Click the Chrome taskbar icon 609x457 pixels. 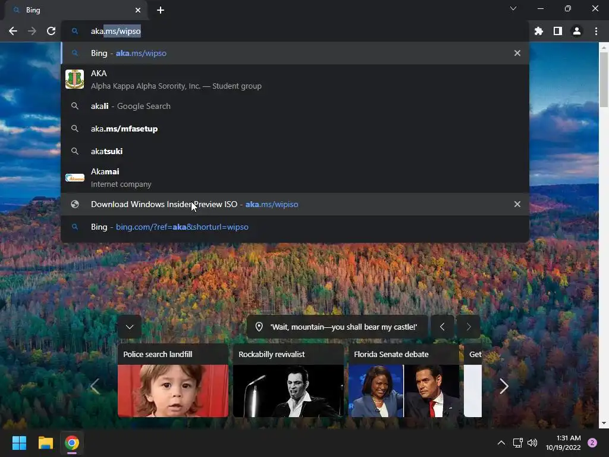coord(72,443)
